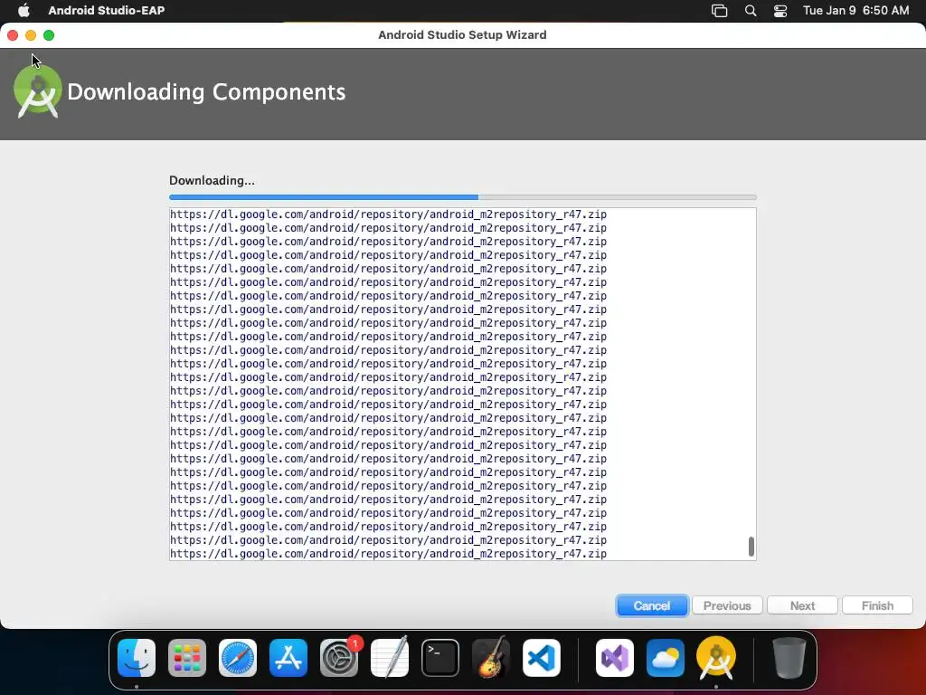Cancel the component download
This screenshot has height=695, width=926.
(x=652, y=605)
